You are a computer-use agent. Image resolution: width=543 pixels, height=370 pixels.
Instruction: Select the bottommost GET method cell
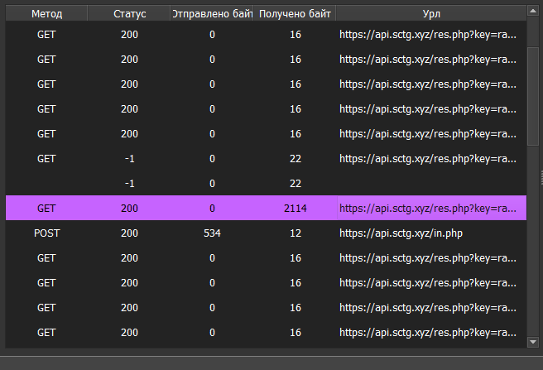(46, 333)
